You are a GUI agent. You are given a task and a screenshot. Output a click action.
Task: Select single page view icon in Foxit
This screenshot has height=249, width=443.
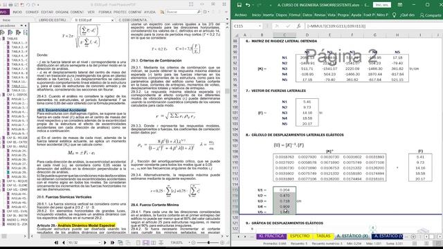pos(138,243)
